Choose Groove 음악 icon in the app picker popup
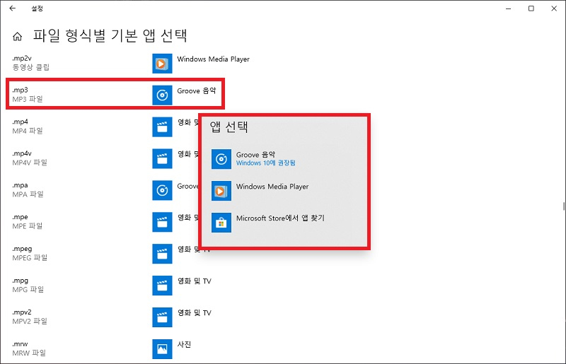Image resolution: width=566 pixels, height=364 pixels. [221, 159]
